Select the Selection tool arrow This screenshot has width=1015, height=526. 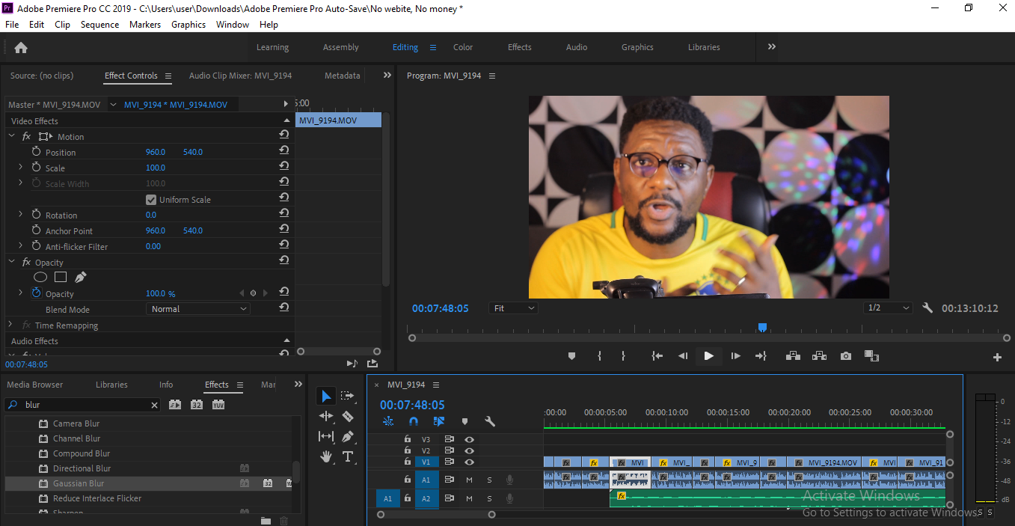(326, 396)
